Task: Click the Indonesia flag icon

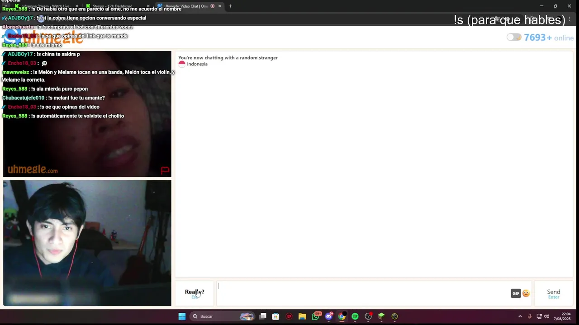Action: coord(182,64)
